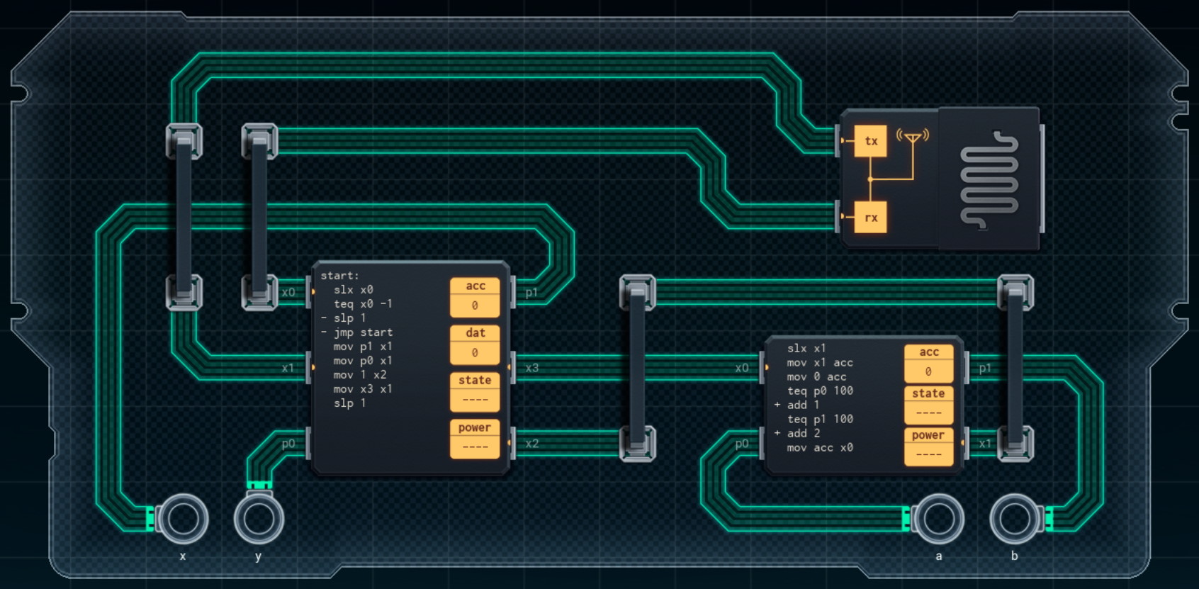This screenshot has width=1199, height=589.
Task: Click the rx block on radio module
Action: tap(870, 218)
